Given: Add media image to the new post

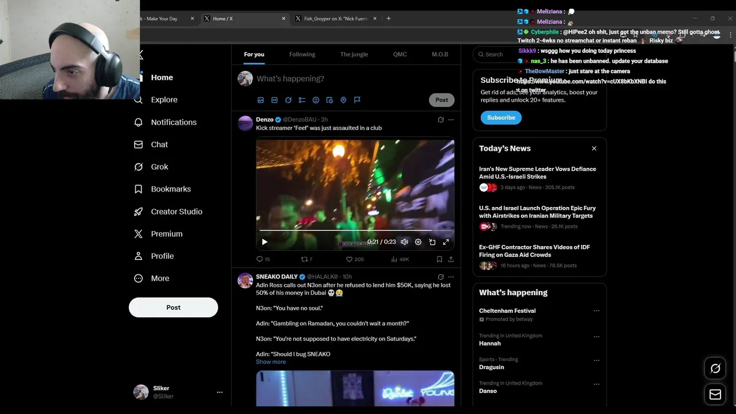Looking at the screenshot, I should (260, 100).
